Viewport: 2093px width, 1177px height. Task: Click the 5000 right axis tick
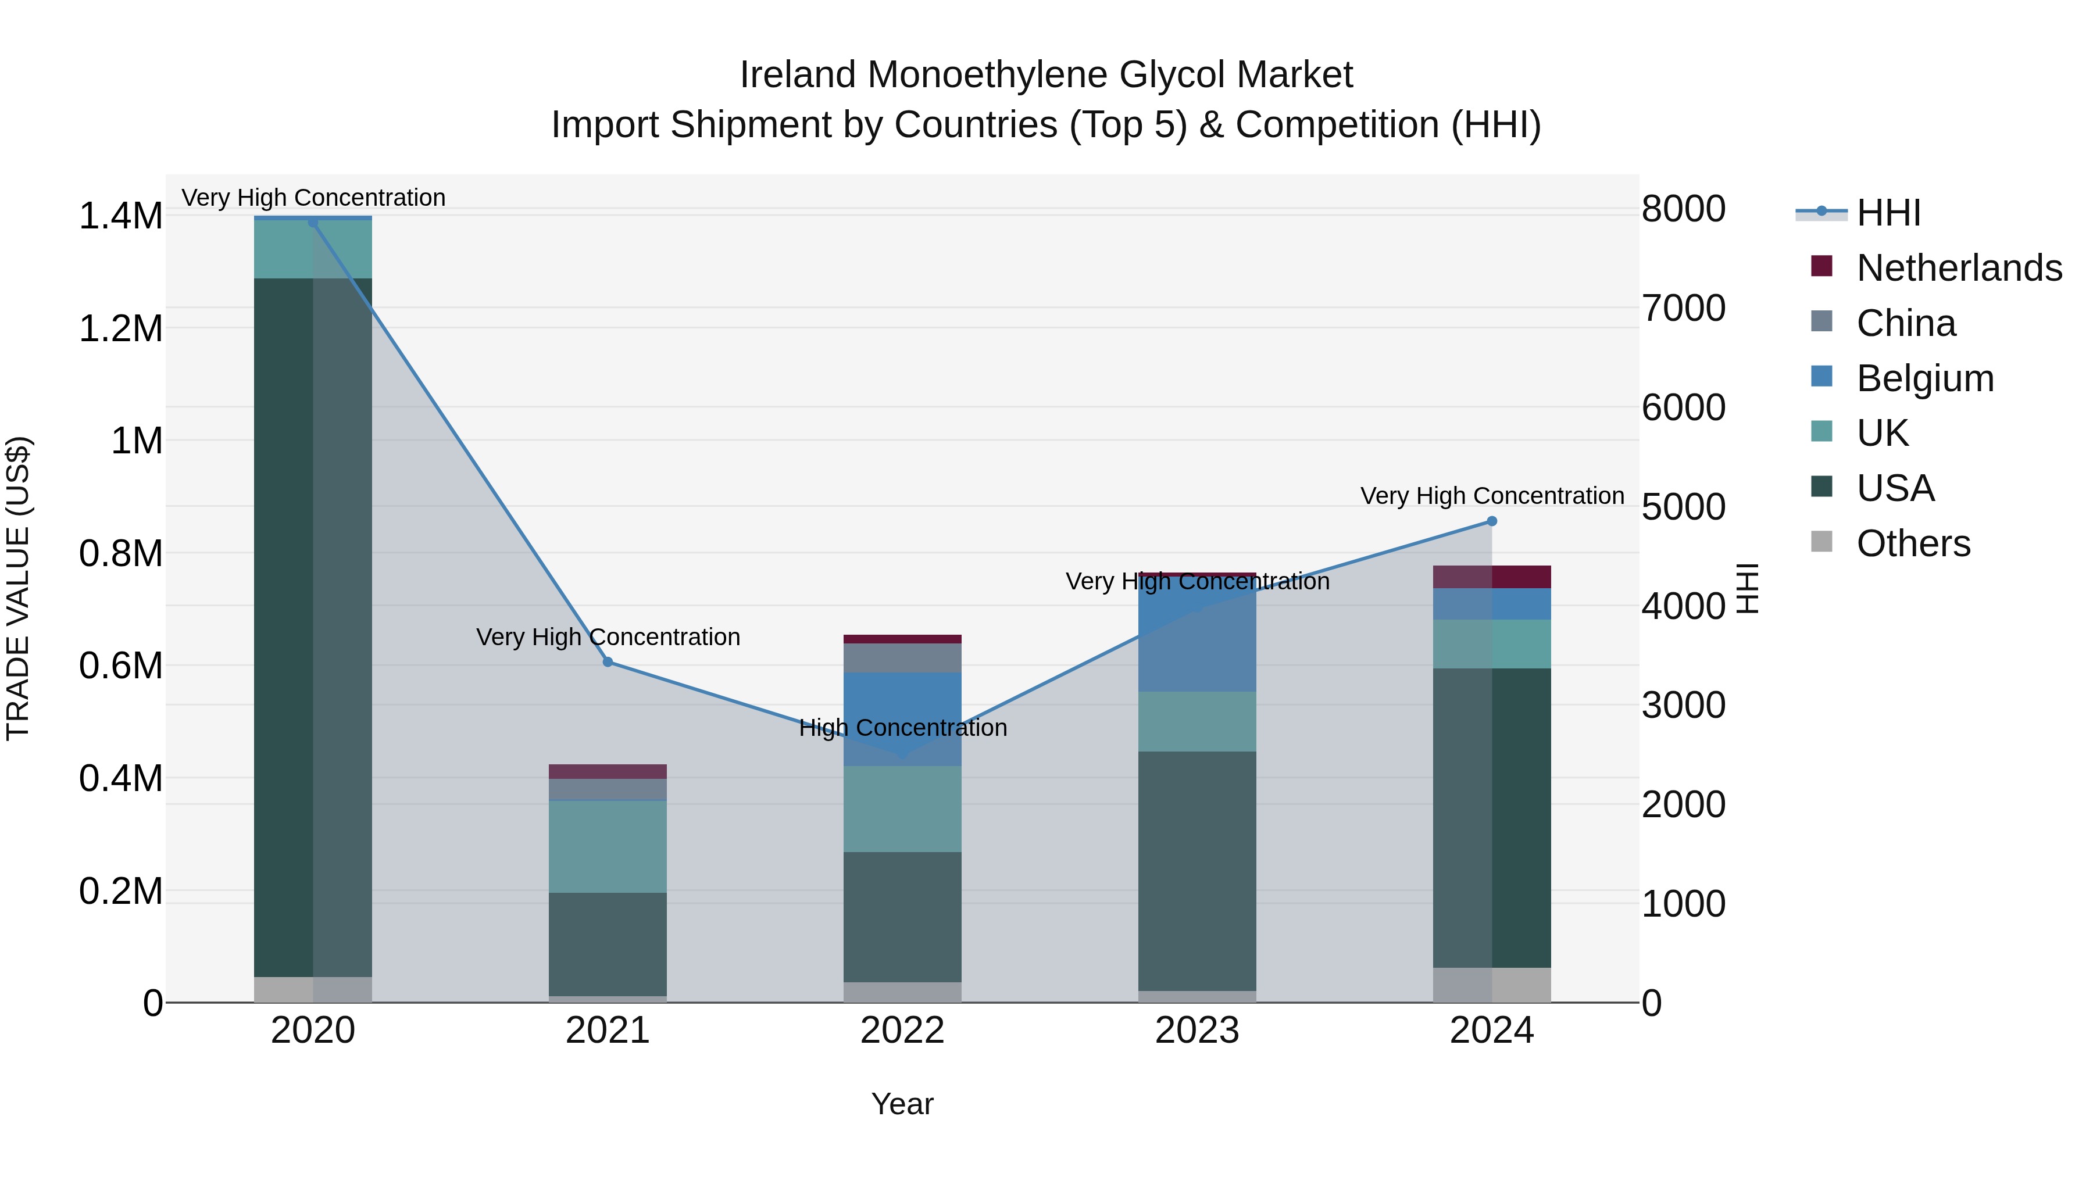pos(1684,507)
